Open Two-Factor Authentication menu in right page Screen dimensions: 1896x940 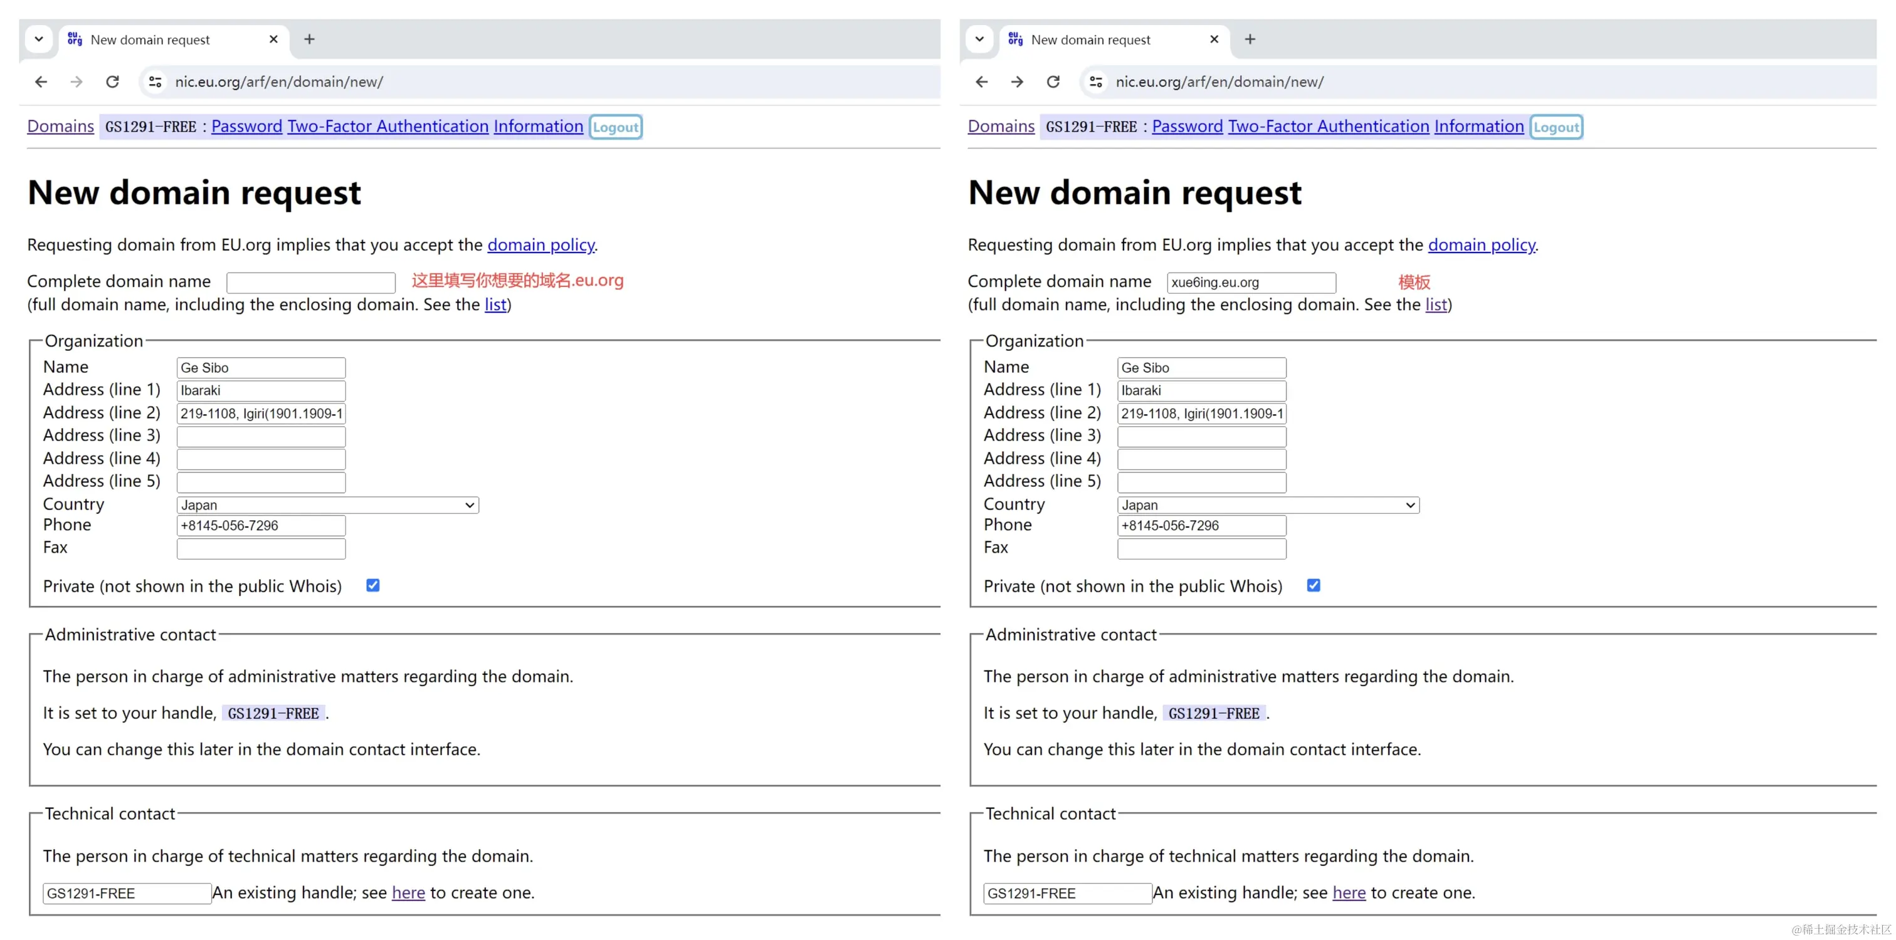pos(1329,127)
